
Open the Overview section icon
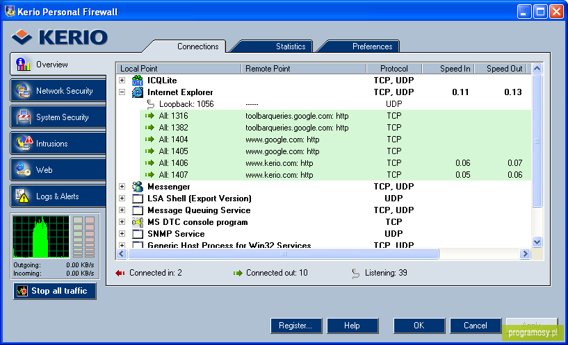(23, 65)
